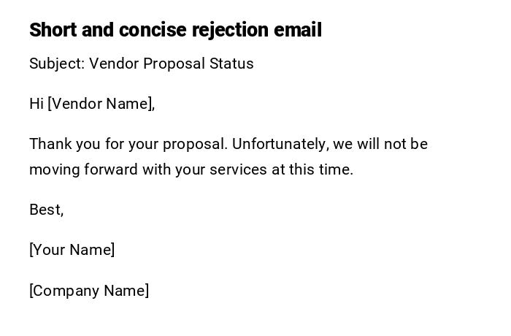Click 'Vendor Proposal Status' subject text
This screenshot has height=336, width=511.
[172, 64]
